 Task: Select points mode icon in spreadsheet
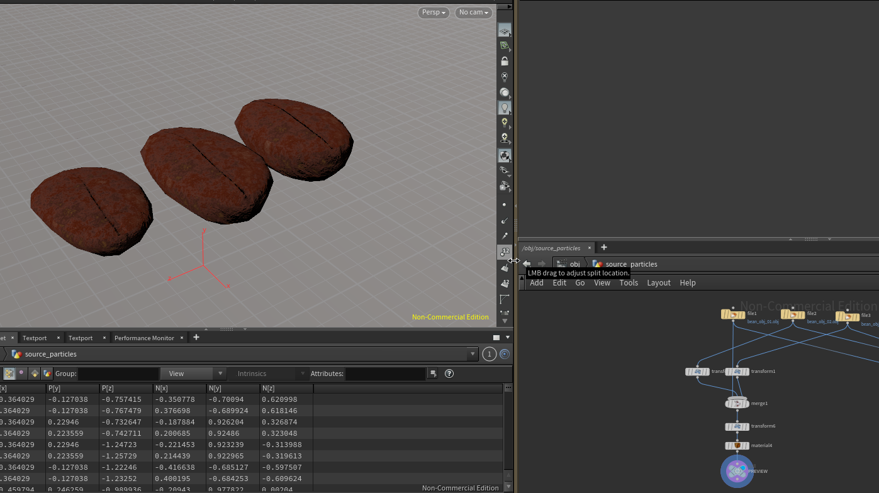[9, 374]
